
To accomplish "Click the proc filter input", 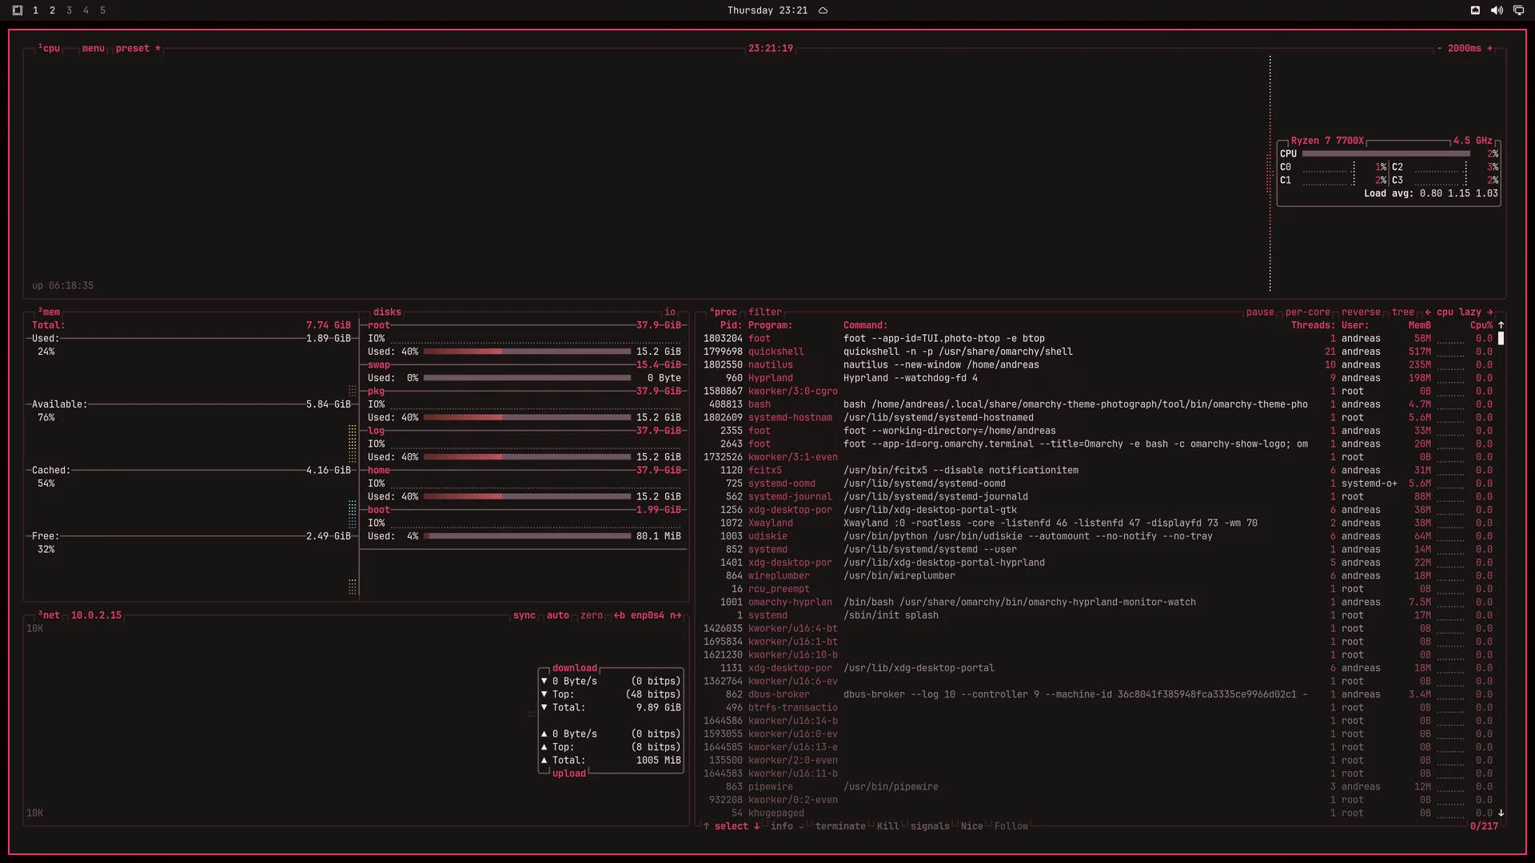I will [765, 312].
